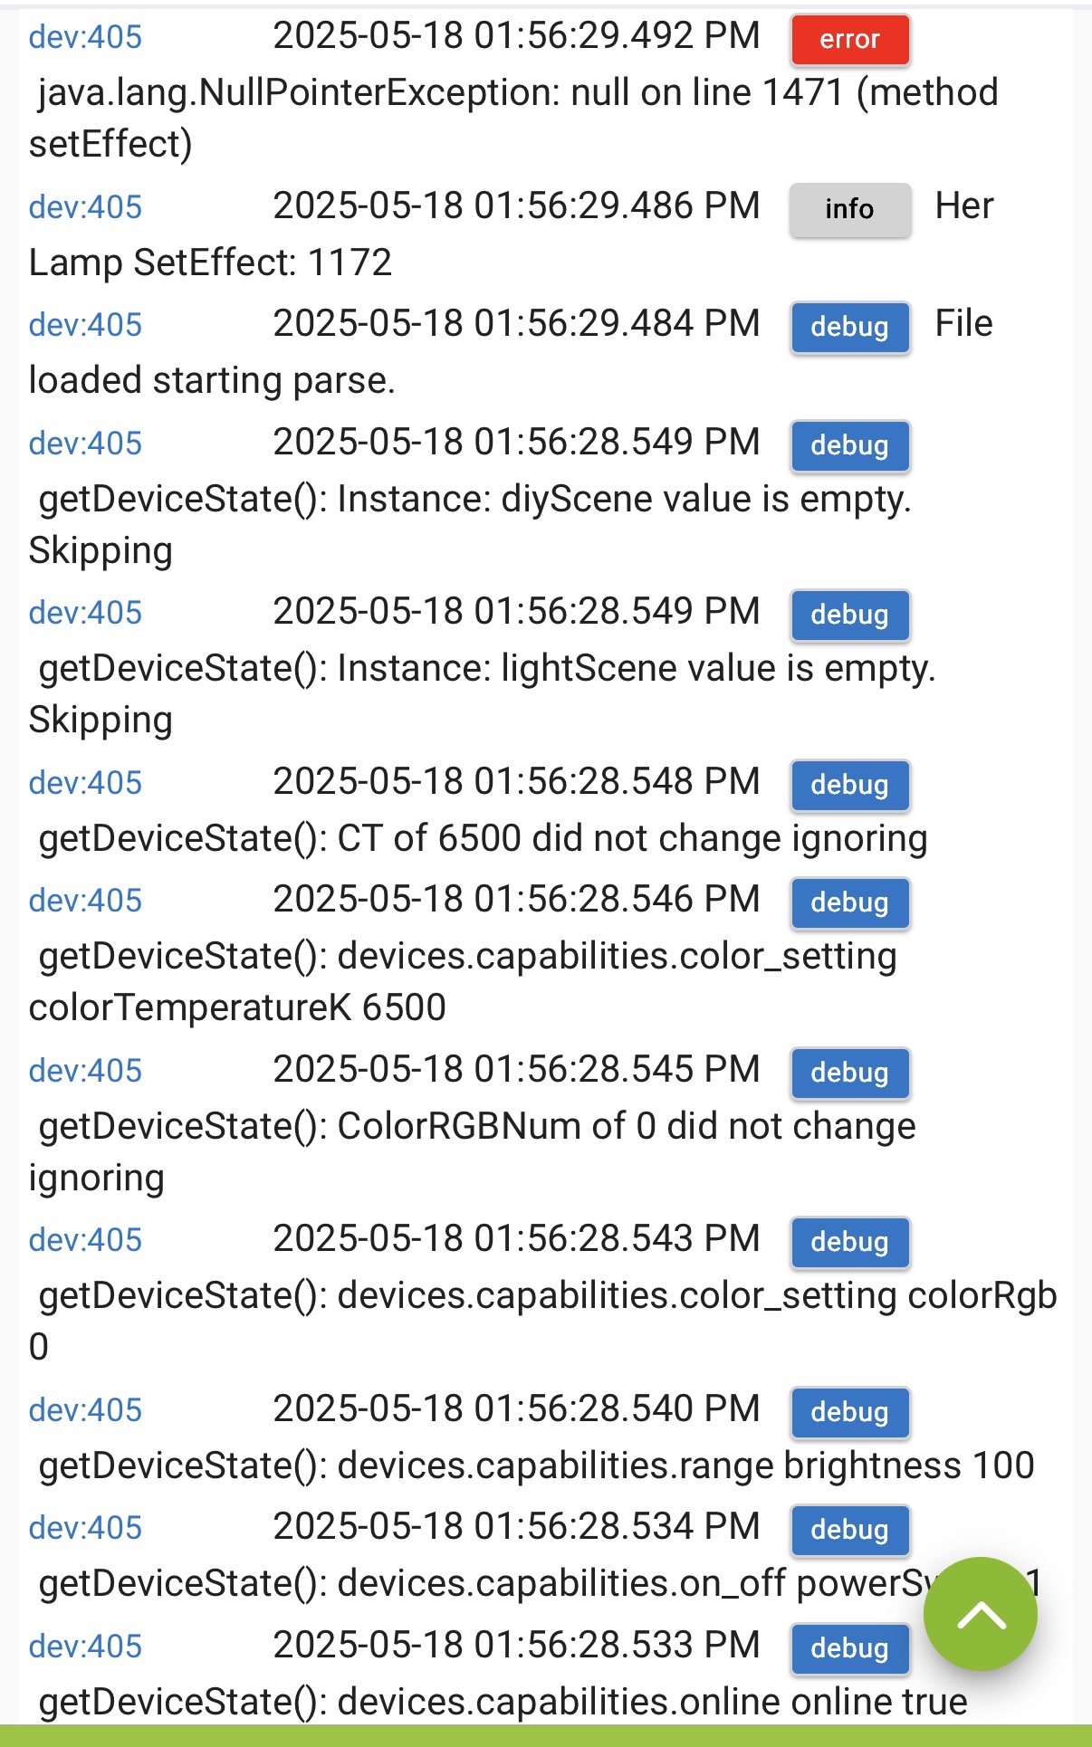The width and height of the screenshot is (1092, 1747).
Task: Open dev:405 link for diyScene empty entry
Action: pos(85,444)
